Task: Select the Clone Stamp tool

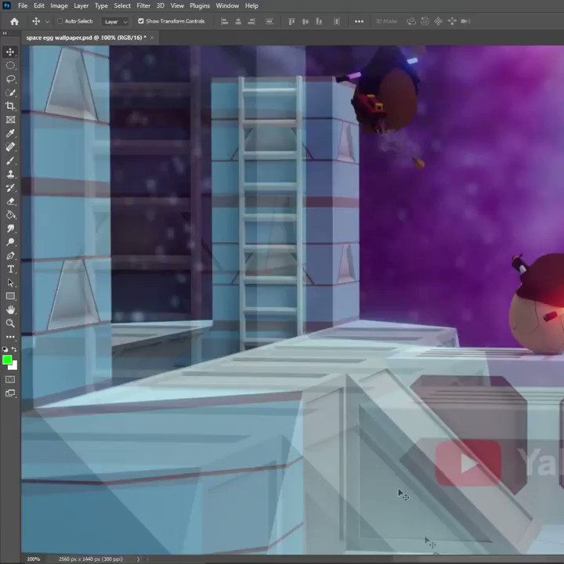Action: coord(10,174)
